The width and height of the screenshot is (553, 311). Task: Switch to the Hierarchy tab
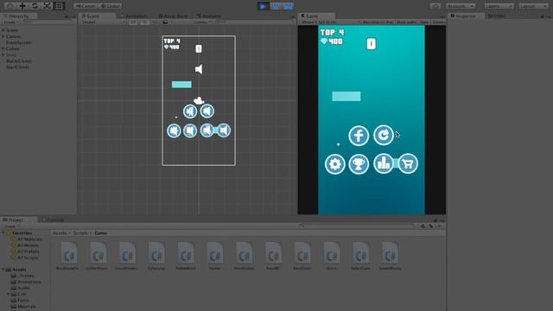tap(18, 16)
